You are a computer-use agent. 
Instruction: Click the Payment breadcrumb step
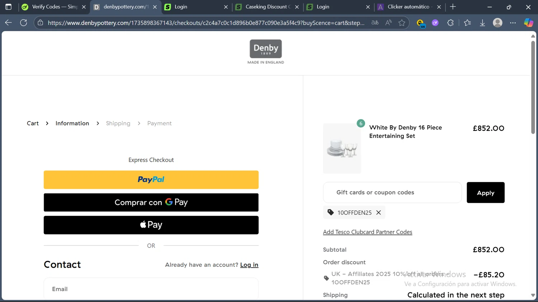point(159,123)
